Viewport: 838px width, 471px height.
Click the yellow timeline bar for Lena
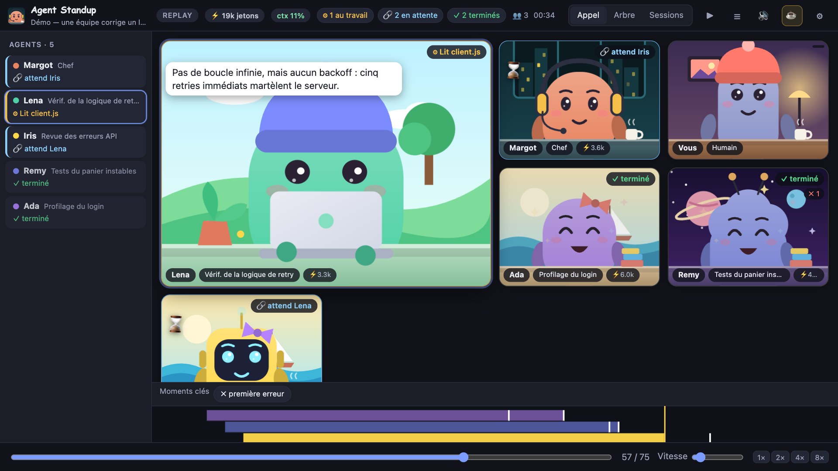(x=453, y=437)
